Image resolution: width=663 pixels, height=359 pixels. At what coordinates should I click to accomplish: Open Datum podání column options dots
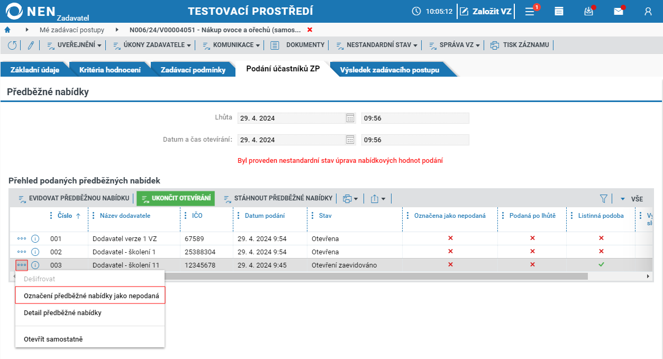(239, 216)
